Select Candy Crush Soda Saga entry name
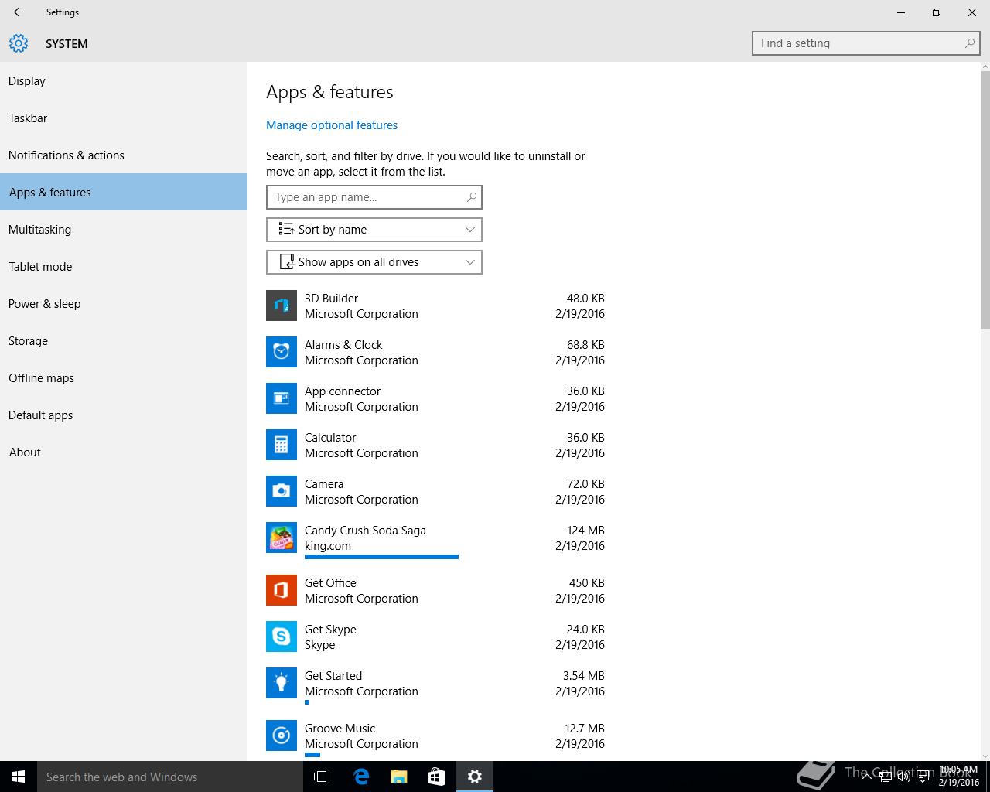Viewport: 990px width, 792px height. [x=365, y=531]
